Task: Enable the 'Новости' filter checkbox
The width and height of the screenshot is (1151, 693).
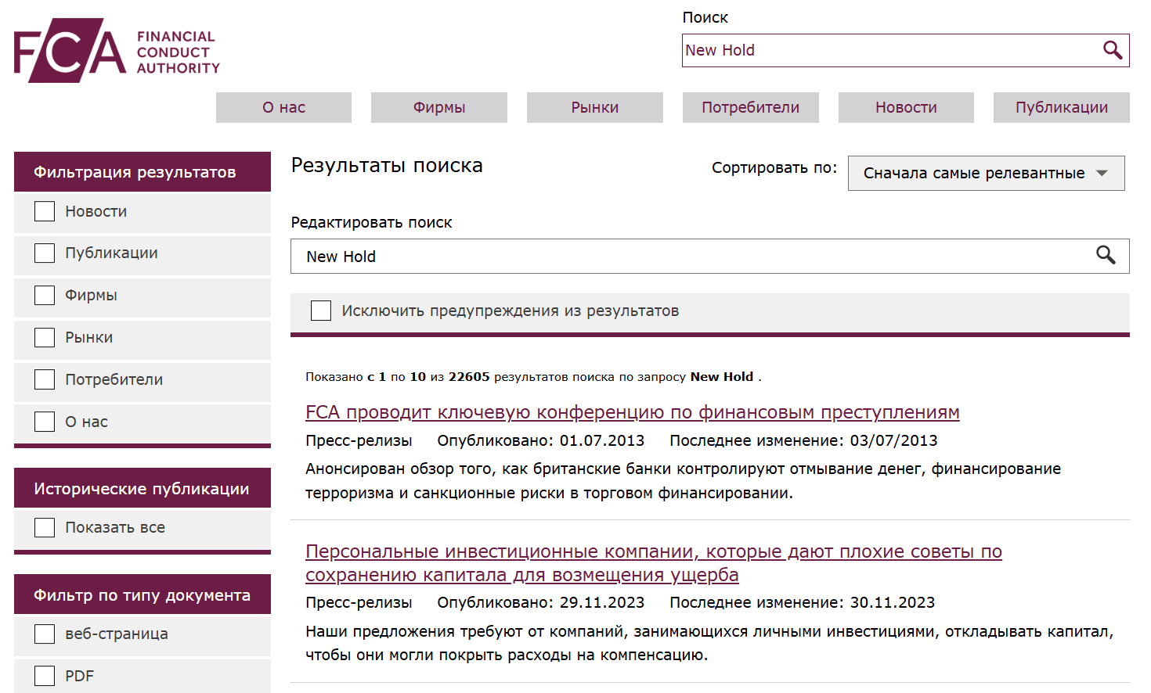Action: [x=44, y=211]
